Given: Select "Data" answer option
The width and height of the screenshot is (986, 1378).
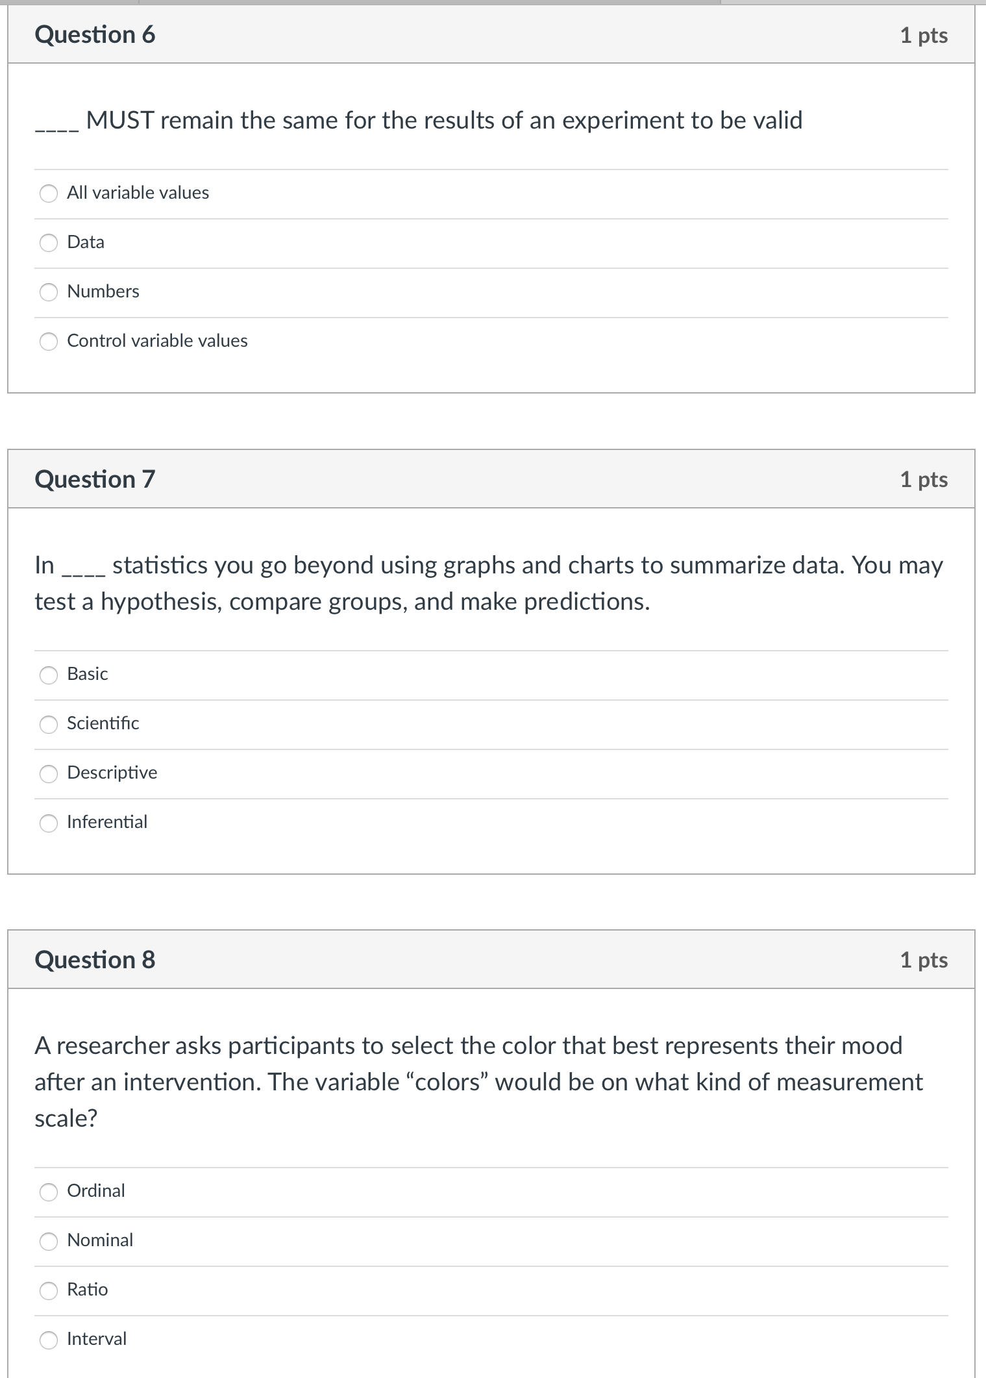Looking at the screenshot, I should [49, 242].
